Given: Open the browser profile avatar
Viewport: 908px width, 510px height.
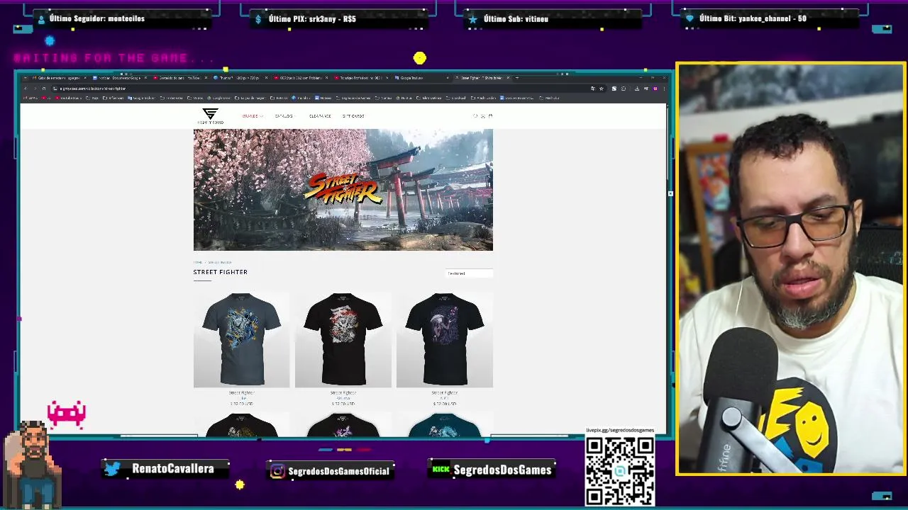Looking at the screenshot, I should click(655, 89).
